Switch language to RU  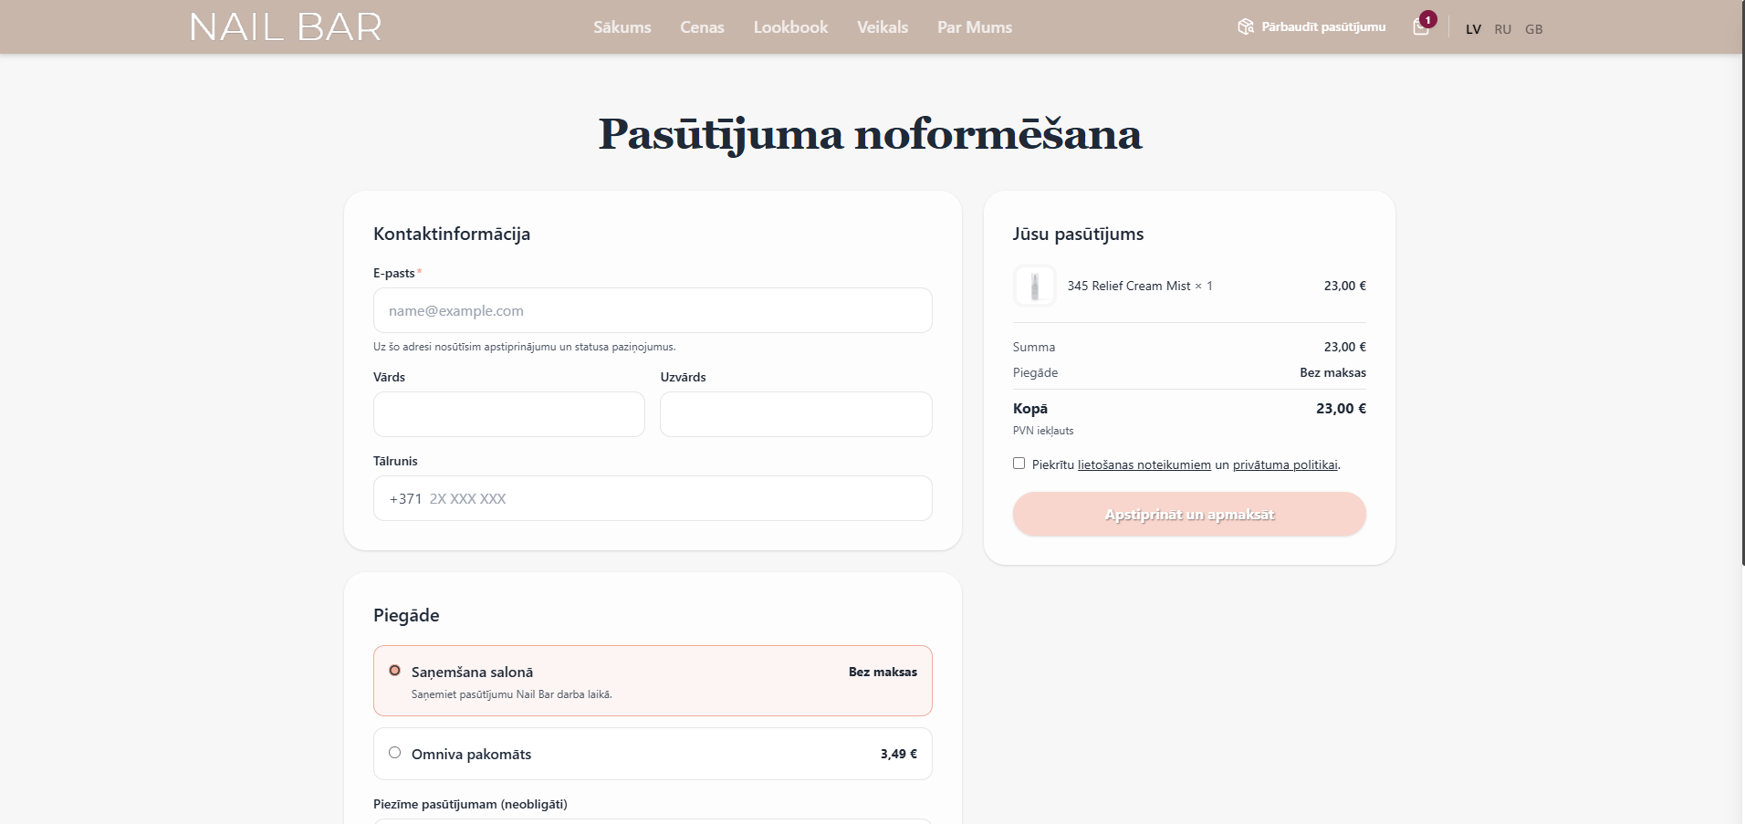coord(1503,29)
